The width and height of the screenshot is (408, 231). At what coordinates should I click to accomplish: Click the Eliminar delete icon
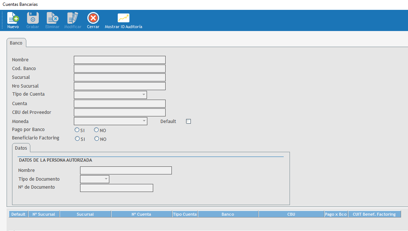[52, 18]
